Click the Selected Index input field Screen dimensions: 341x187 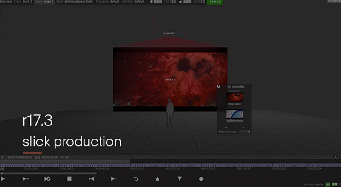[244, 132]
